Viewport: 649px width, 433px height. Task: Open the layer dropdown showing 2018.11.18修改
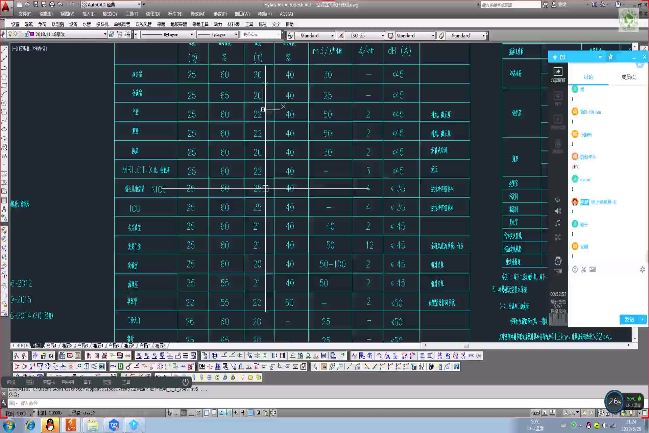105,34
